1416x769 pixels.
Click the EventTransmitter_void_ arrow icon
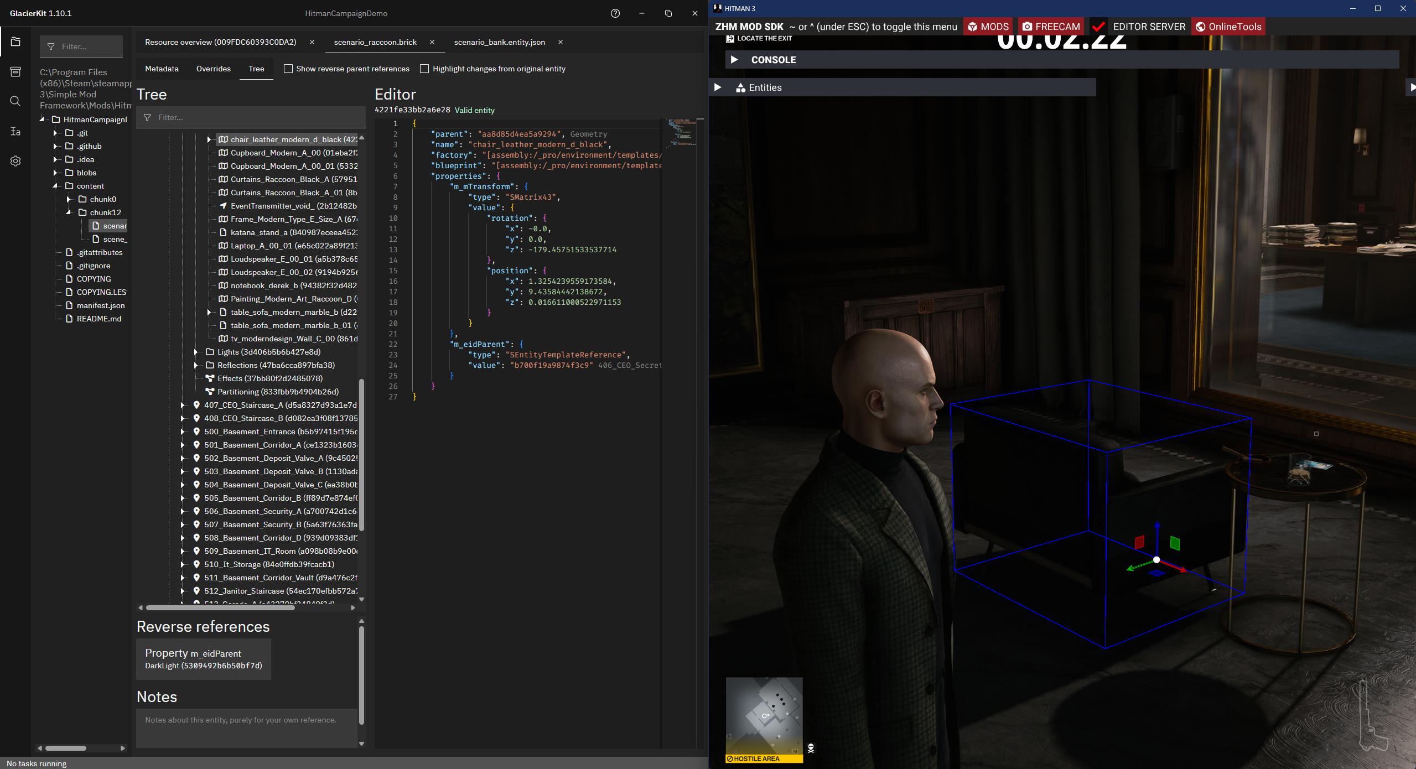(223, 206)
